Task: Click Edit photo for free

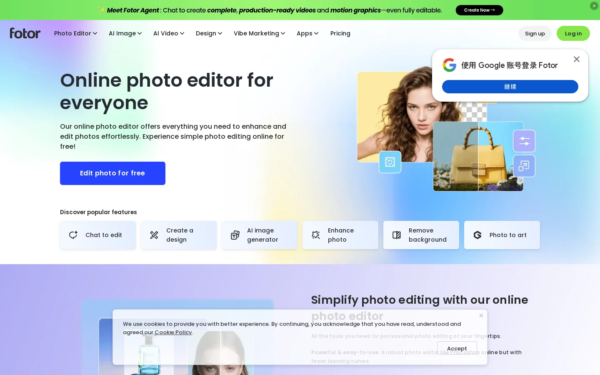Action: coord(112,173)
